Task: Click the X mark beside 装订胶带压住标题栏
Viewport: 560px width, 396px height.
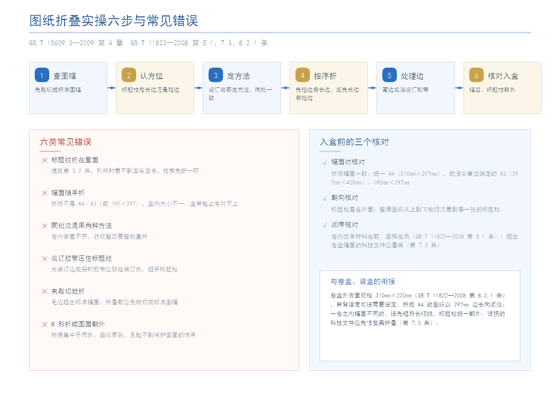Action: pos(44,259)
